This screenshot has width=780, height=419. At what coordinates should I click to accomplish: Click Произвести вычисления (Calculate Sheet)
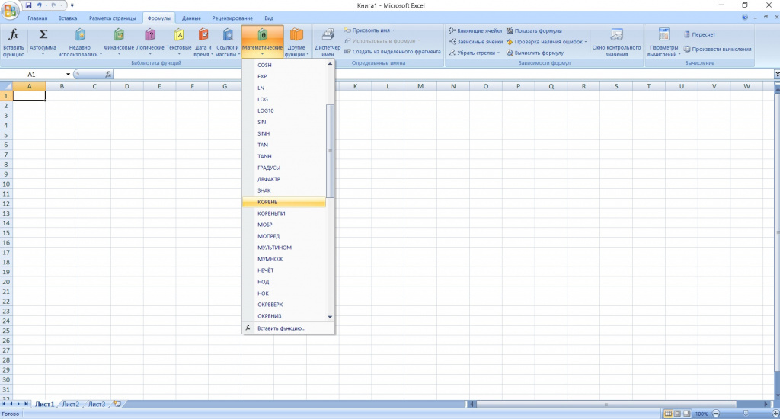point(718,50)
